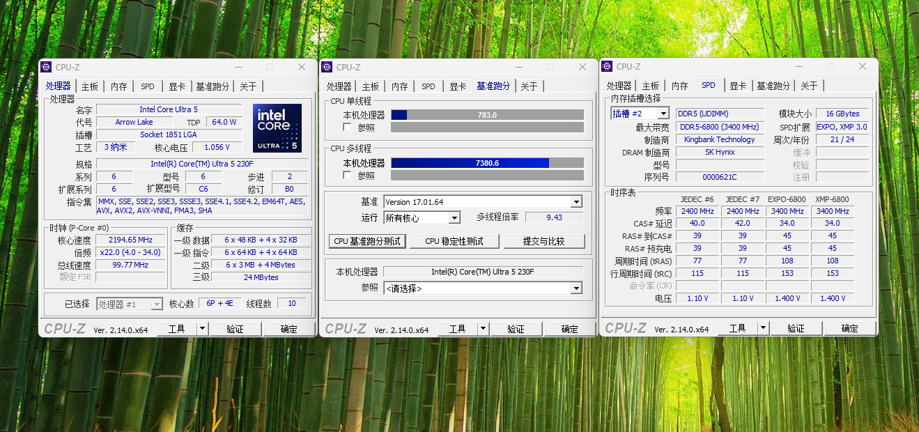
Task: Expand 工具 dropdown arrow in right window
Action: (763, 329)
